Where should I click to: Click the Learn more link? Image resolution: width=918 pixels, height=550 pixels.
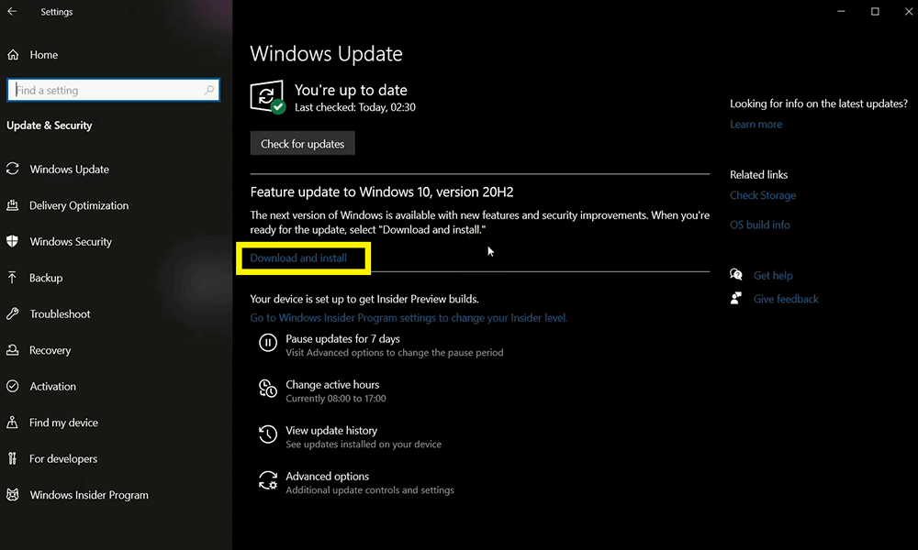point(756,124)
